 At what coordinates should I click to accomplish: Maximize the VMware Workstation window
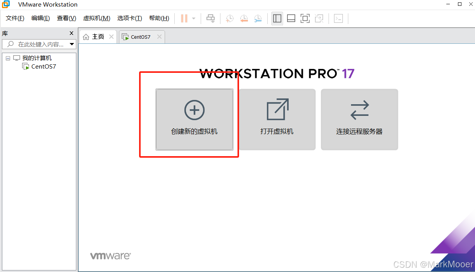[460, 4]
